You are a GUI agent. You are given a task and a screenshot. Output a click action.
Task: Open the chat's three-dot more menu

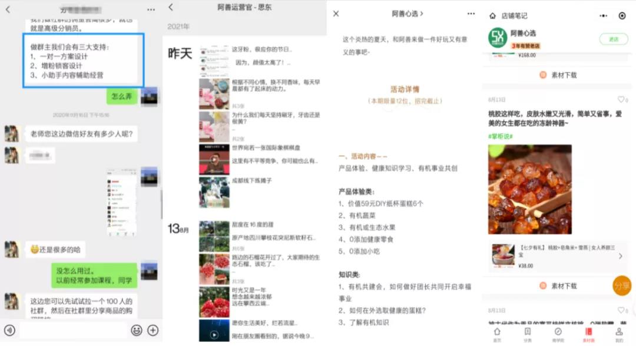coord(151,10)
